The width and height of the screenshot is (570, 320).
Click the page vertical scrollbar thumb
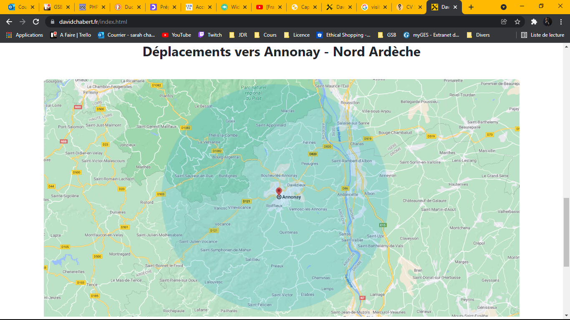tap(566, 232)
